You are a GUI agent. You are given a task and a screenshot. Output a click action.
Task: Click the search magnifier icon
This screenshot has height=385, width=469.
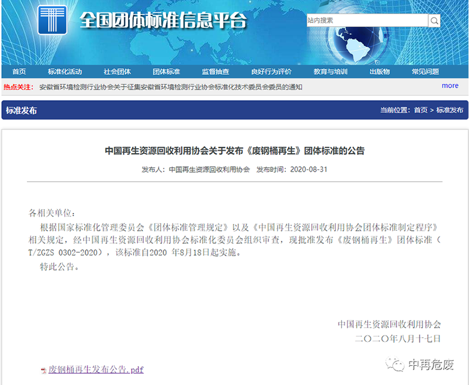[434, 21]
